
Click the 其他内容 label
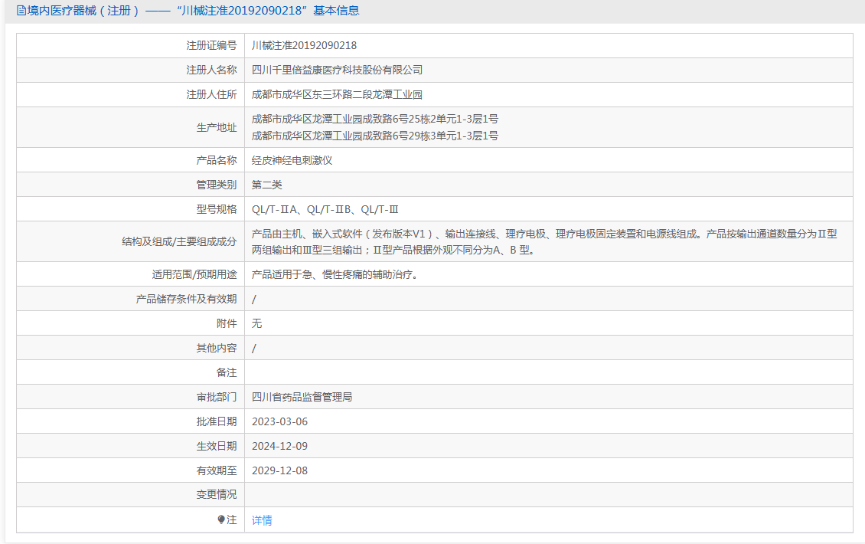[216, 348]
